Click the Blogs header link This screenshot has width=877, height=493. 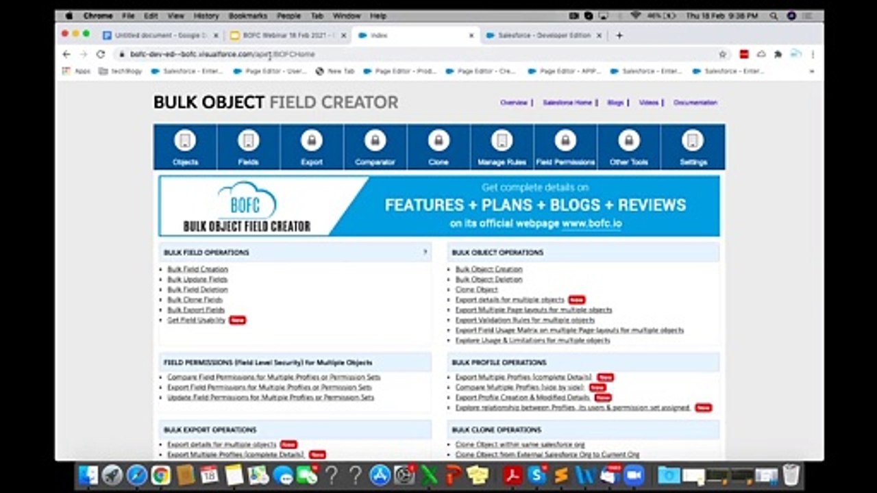[615, 103]
